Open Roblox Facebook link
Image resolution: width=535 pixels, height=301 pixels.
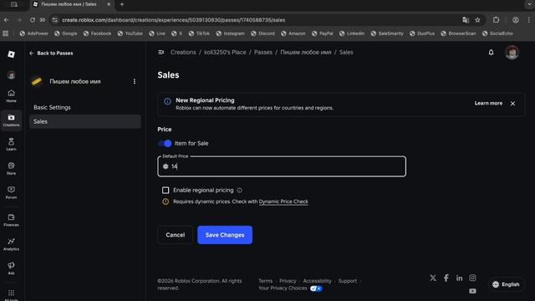point(446,278)
